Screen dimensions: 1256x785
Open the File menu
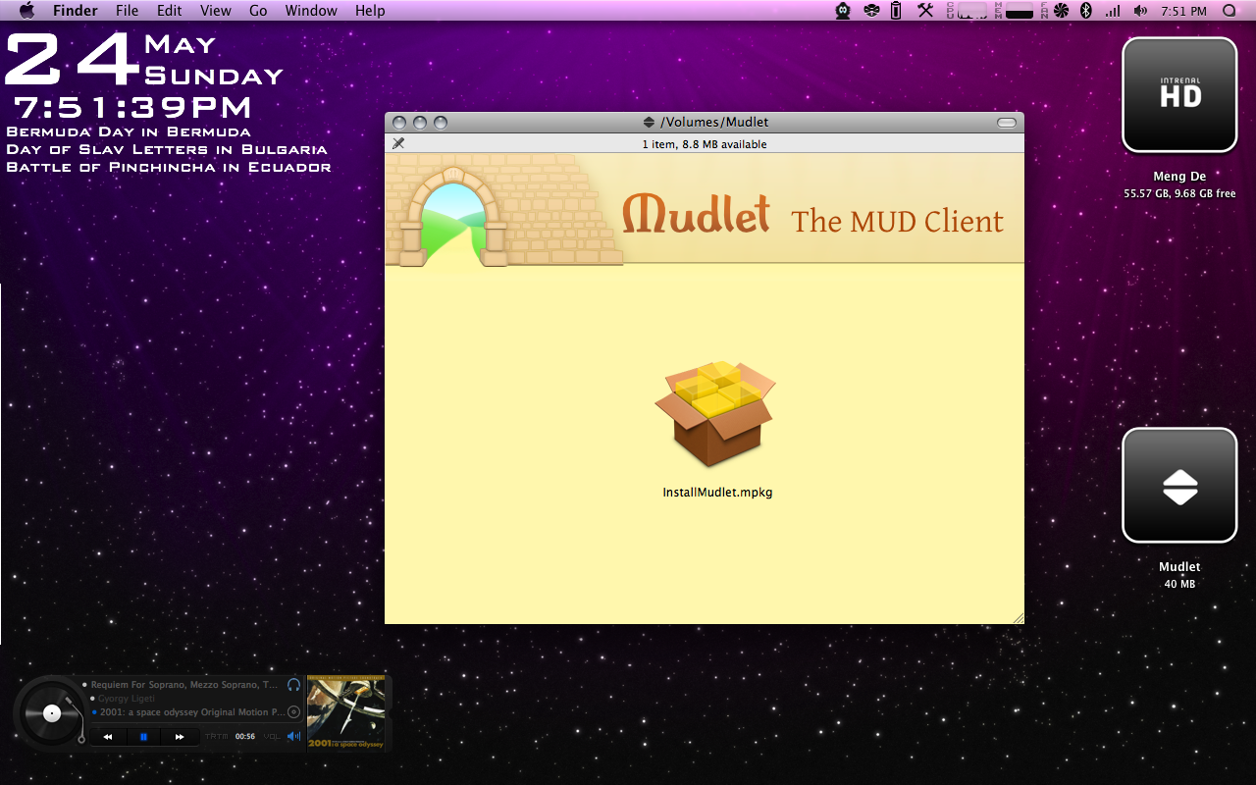[127, 11]
